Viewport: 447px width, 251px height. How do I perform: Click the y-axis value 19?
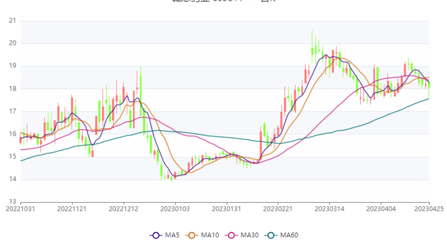pyautogui.click(x=12, y=66)
